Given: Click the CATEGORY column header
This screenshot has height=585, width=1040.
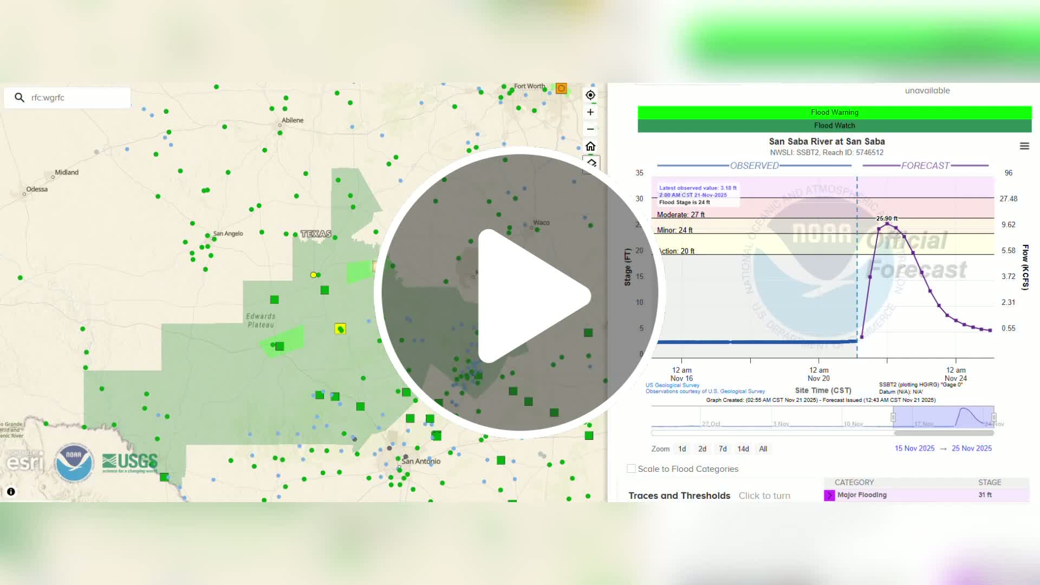Looking at the screenshot, I should click(854, 483).
